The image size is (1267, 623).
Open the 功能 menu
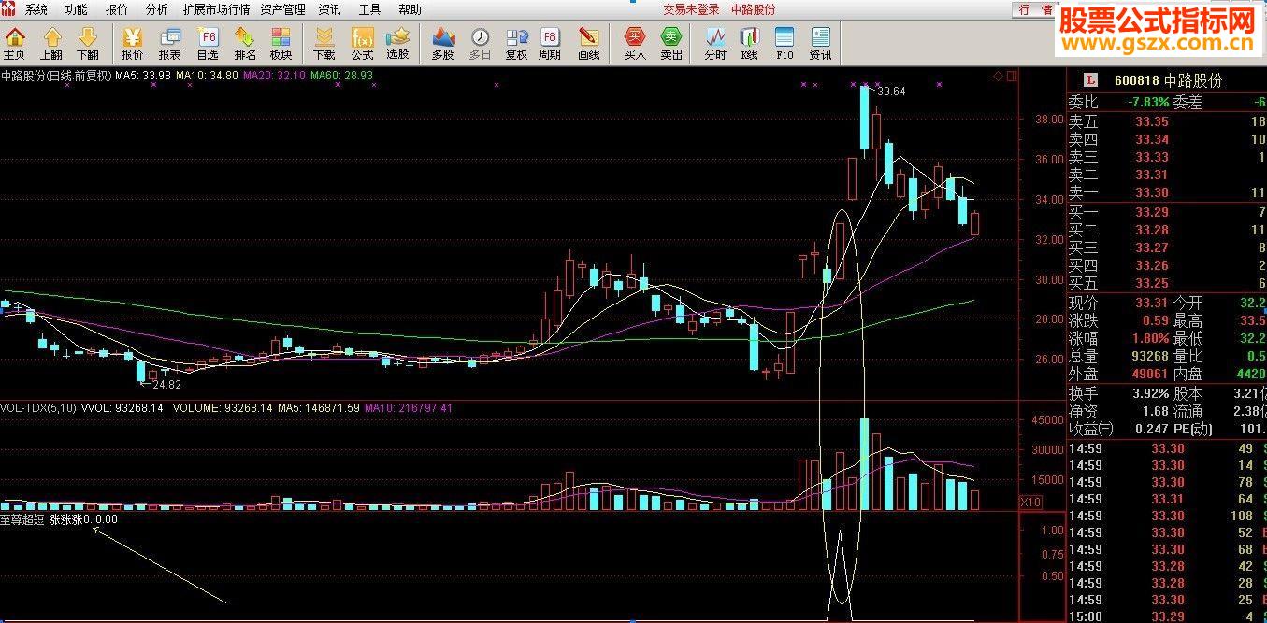click(76, 9)
